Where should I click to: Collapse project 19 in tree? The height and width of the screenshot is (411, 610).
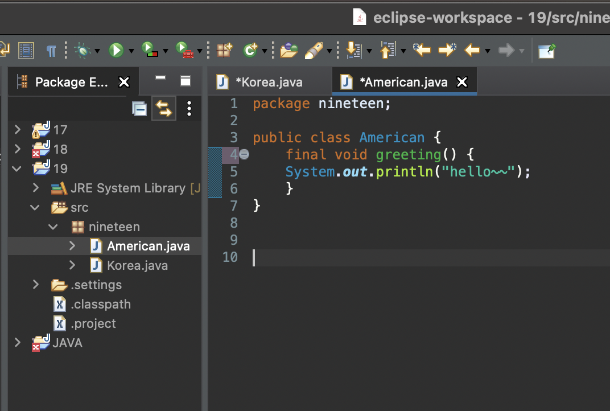coord(17,168)
